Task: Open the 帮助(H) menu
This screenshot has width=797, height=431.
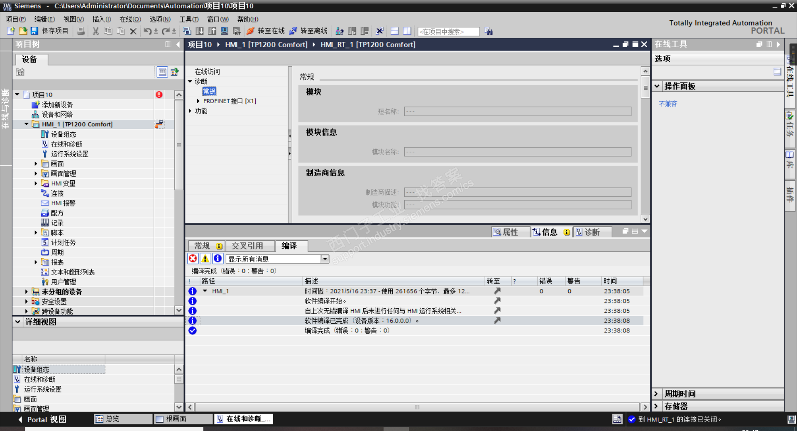Action: (x=248, y=19)
